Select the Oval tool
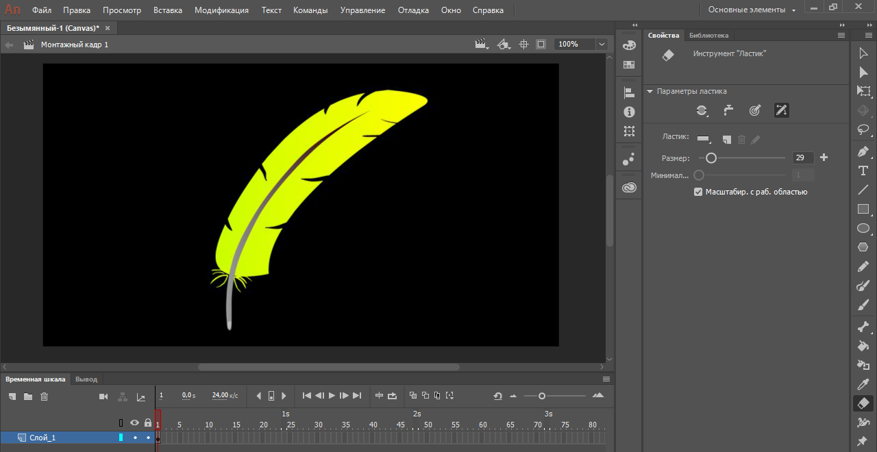877x452 pixels. (863, 228)
